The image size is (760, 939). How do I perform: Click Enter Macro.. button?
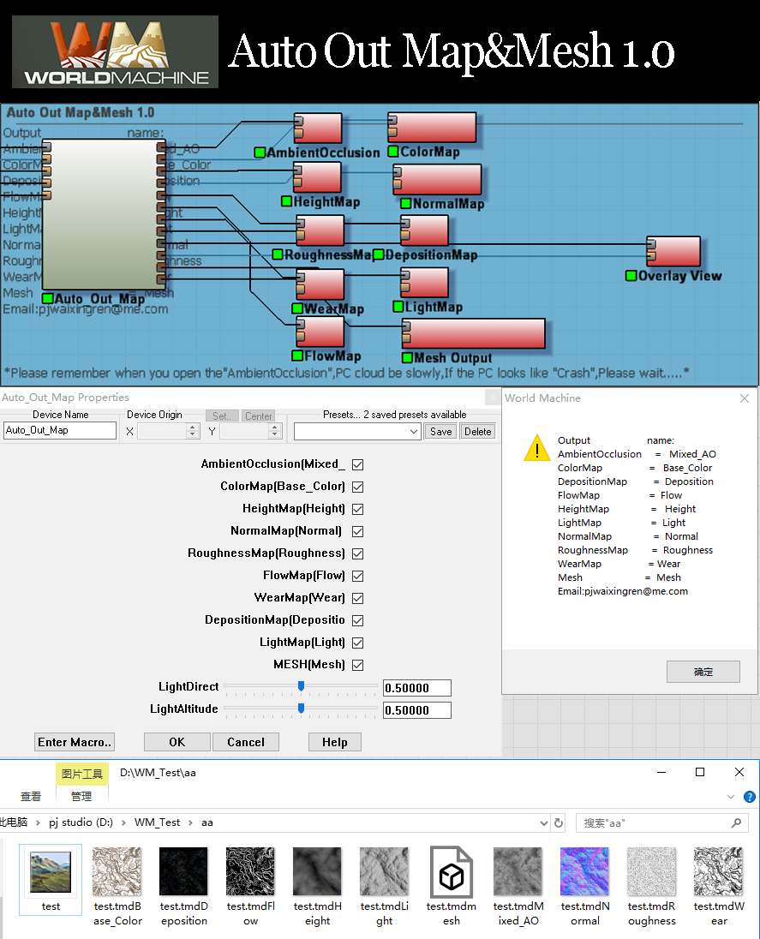point(75,742)
